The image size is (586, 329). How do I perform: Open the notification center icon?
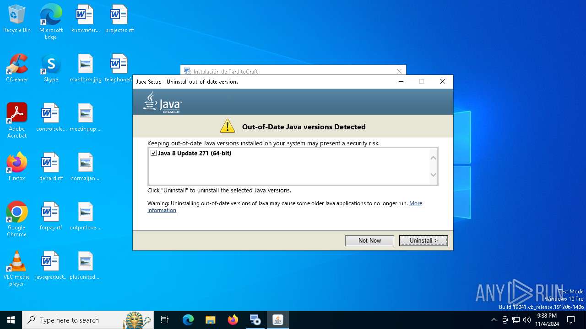[571, 320]
